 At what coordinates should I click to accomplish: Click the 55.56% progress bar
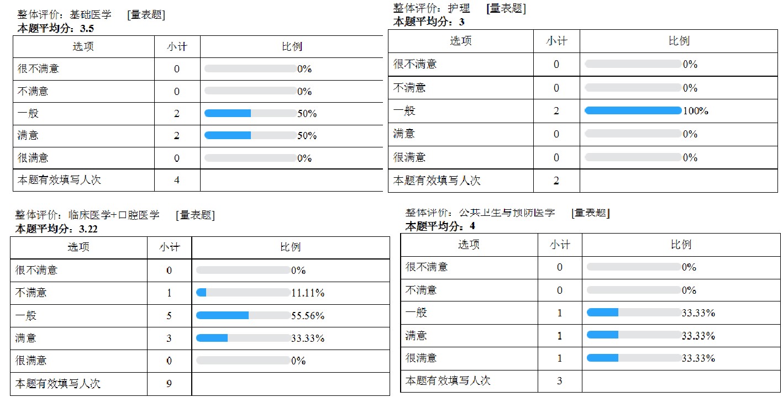tap(243, 316)
